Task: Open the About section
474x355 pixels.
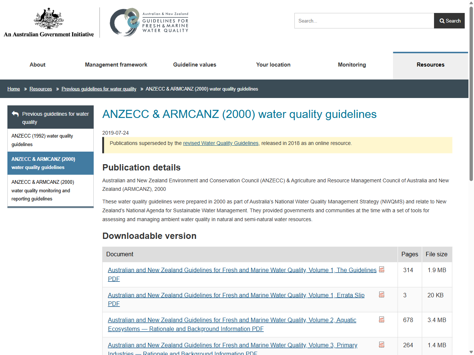Action: 37,65
